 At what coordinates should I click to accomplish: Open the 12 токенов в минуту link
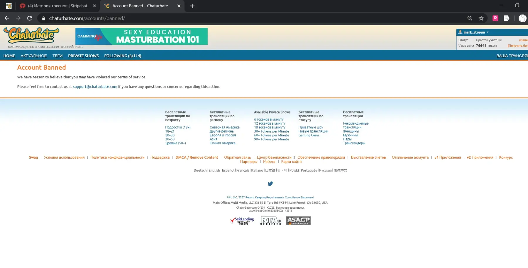pos(270,123)
